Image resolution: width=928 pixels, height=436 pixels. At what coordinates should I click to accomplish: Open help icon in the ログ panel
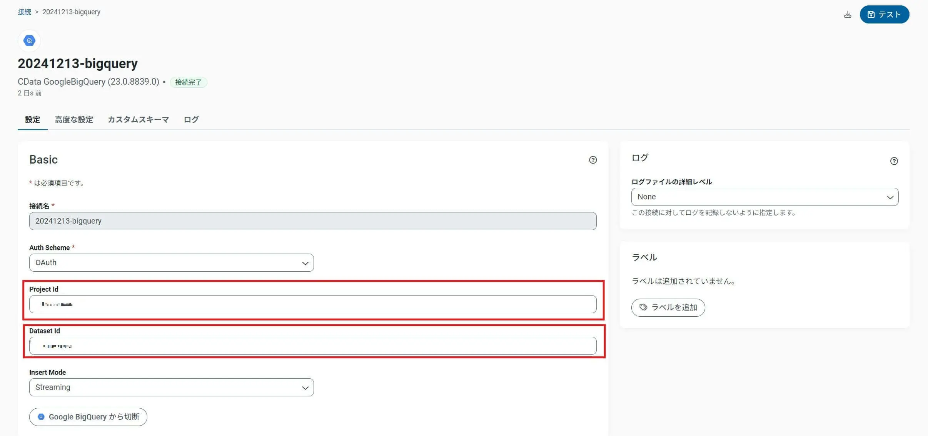tap(894, 161)
